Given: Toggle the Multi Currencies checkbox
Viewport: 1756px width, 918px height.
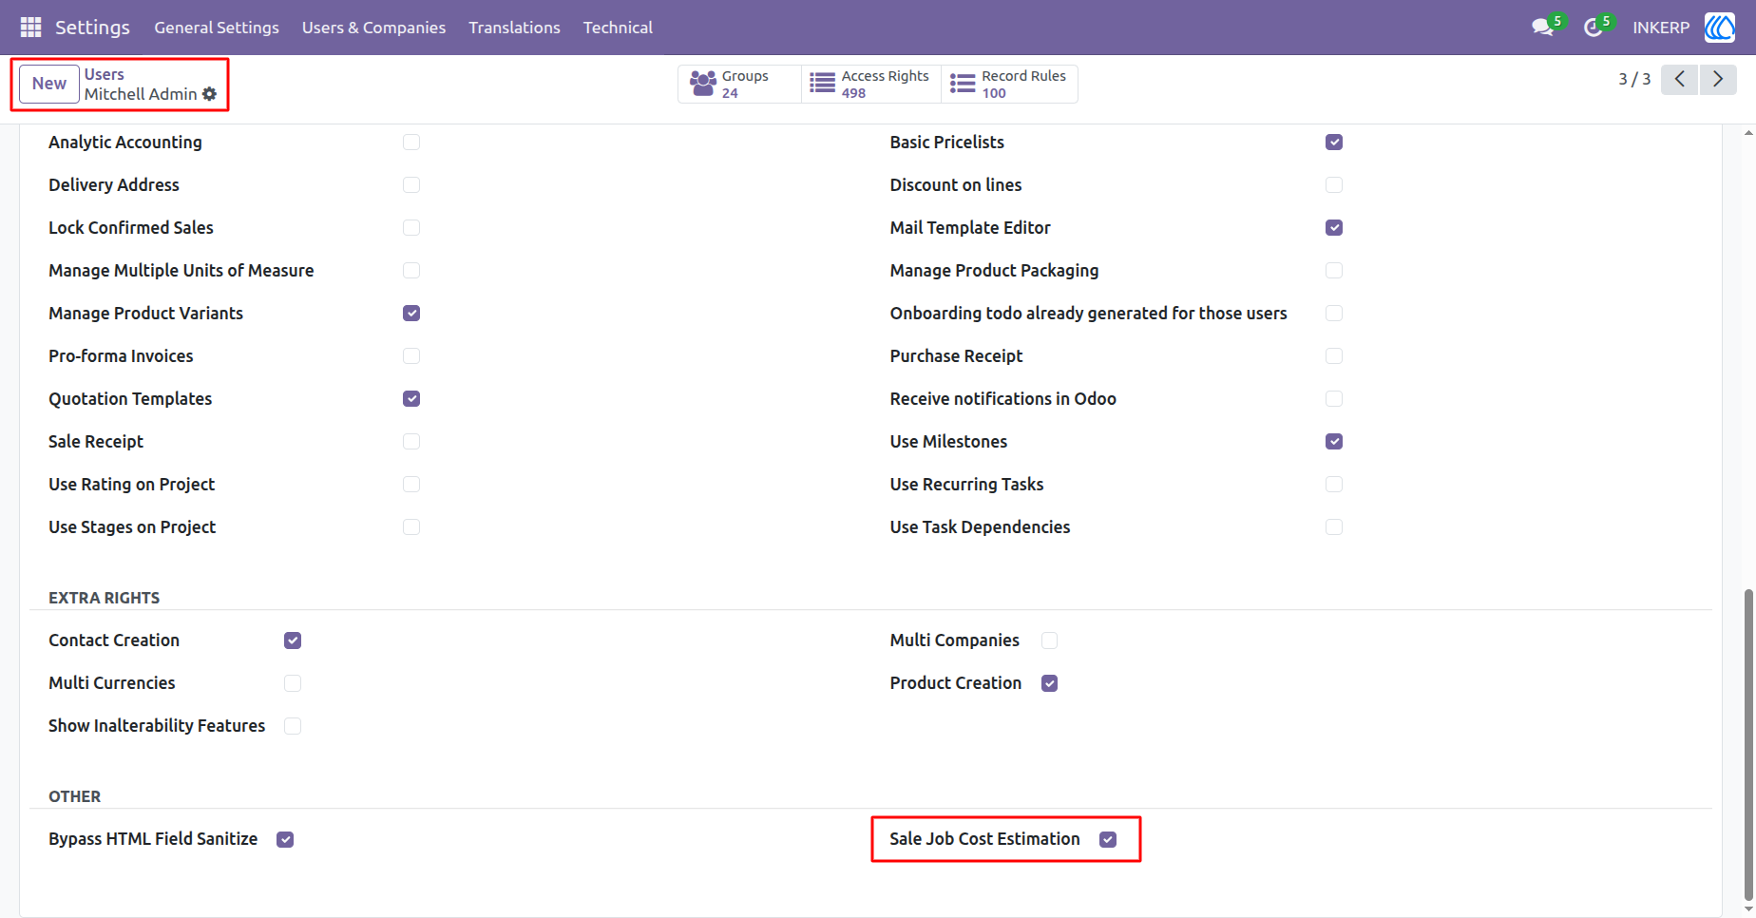Looking at the screenshot, I should pos(293,683).
